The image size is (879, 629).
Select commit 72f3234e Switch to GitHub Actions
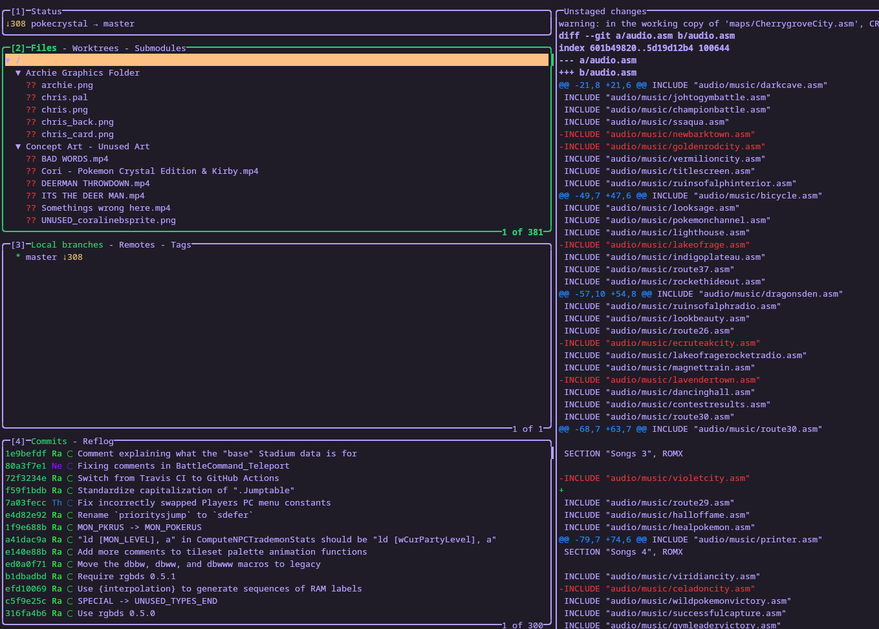pyautogui.click(x=277, y=478)
